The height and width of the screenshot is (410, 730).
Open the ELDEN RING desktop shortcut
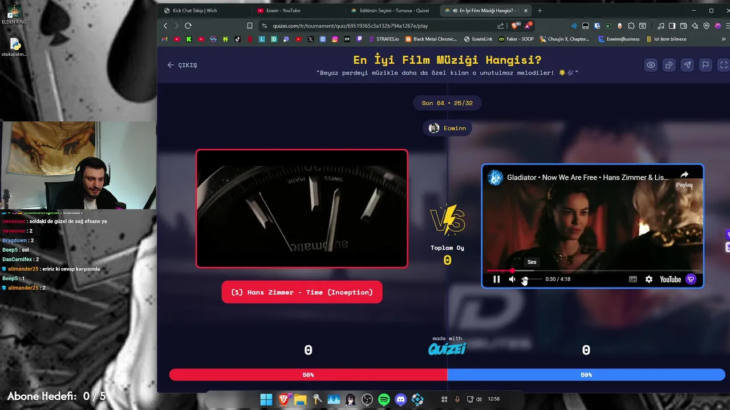point(14,15)
